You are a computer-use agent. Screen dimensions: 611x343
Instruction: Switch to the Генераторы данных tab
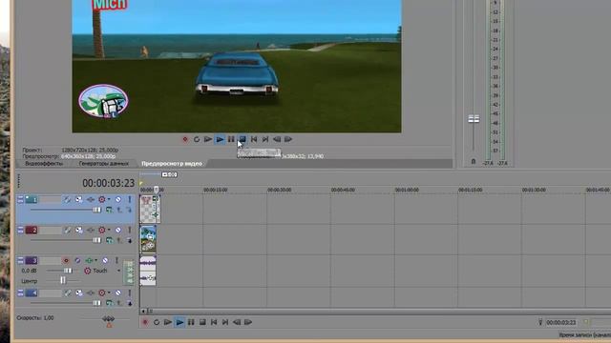104,164
